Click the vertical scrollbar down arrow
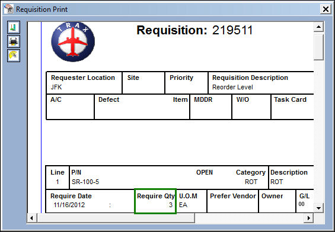Viewport: 335px width, 232px height. [318, 208]
